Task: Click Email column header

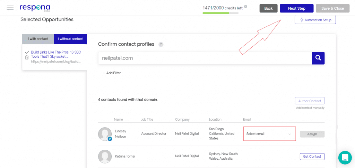Action: 247,120
